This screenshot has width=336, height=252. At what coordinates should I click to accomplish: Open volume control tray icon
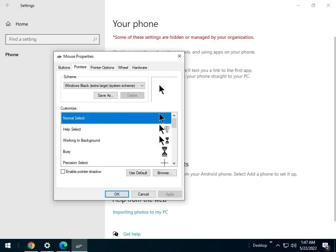(294, 245)
